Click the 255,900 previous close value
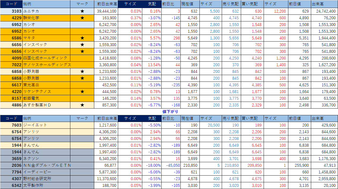Image resolution: width=338 pixels, height=189 pixels. tap(299, 165)
